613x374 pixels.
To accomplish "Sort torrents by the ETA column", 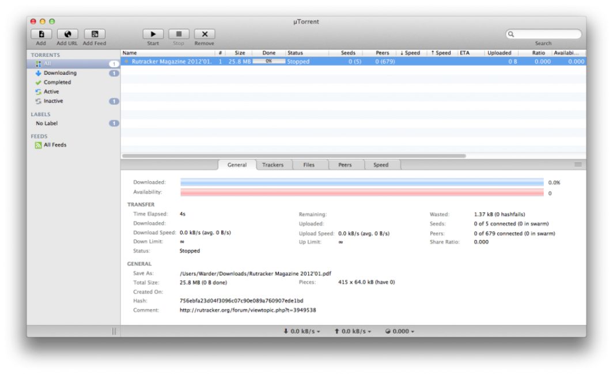I will click(x=471, y=53).
